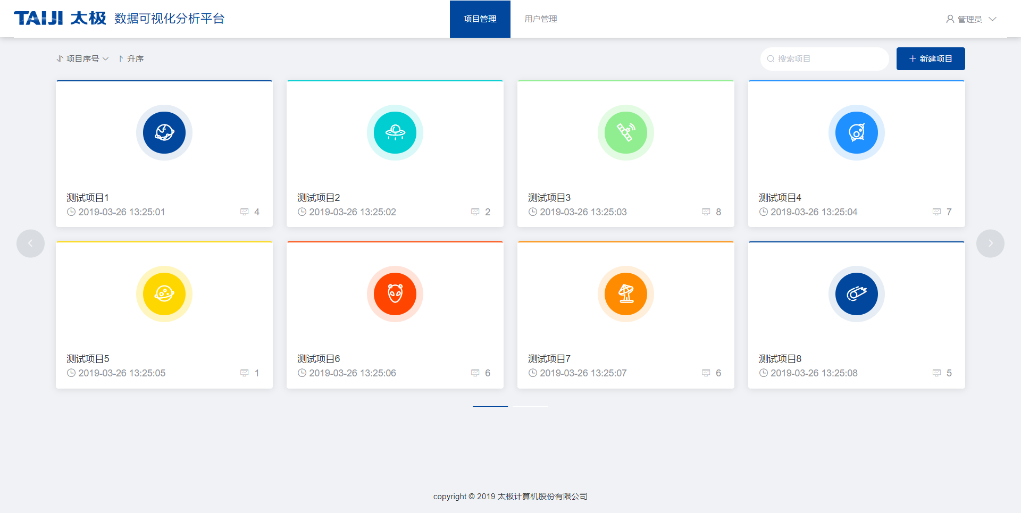Image resolution: width=1021 pixels, height=513 pixels.
Task: Click the 测试项目3 title
Action: coord(549,198)
